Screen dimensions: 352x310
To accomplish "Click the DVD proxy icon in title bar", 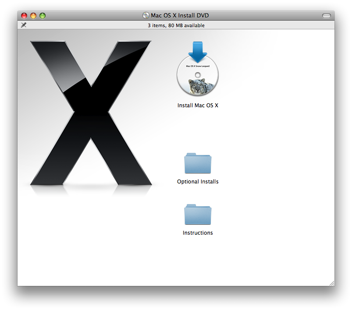I will click(146, 15).
